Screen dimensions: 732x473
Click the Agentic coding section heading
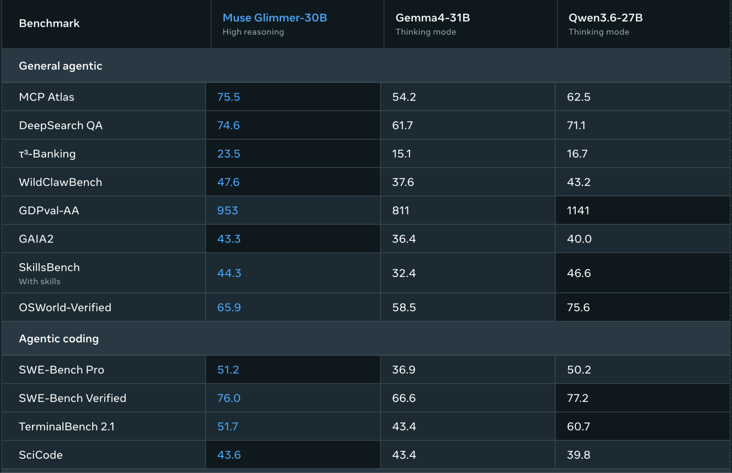pos(59,338)
